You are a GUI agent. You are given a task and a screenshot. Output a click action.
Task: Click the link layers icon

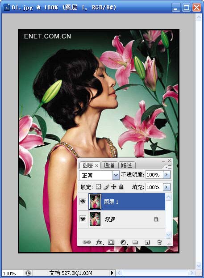point(87,242)
